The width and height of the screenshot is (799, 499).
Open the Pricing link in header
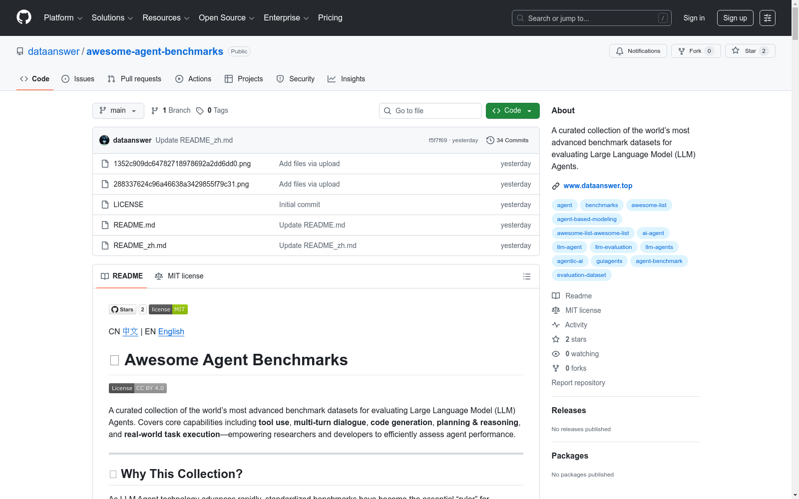(330, 18)
